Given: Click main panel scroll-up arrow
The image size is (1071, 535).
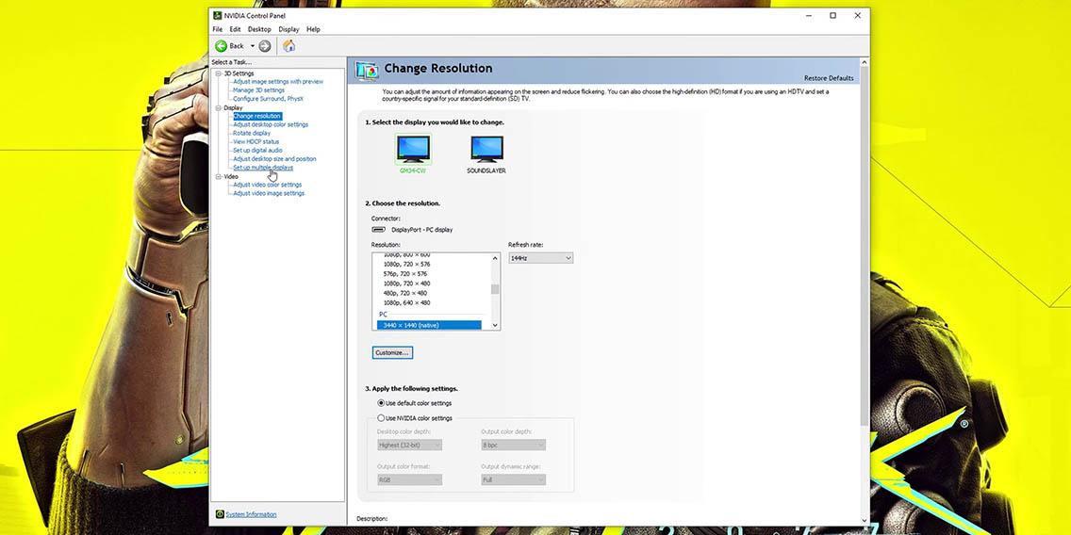Looking at the screenshot, I should pyautogui.click(x=864, y=62).
